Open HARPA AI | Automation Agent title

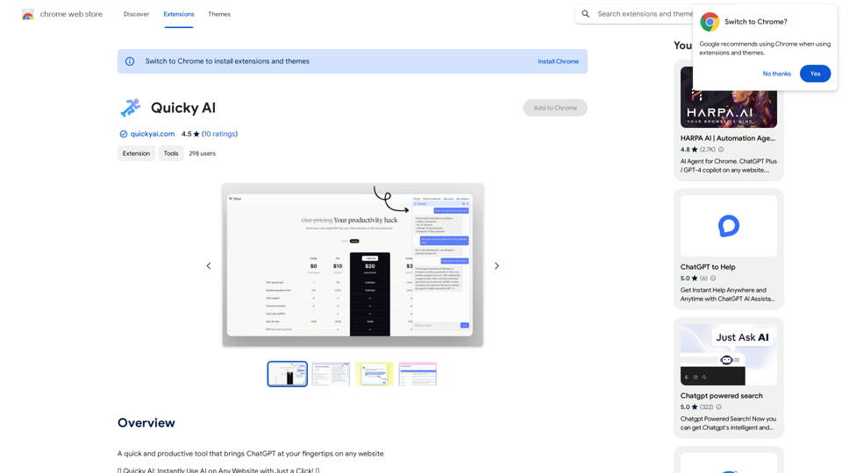[728, 138]
